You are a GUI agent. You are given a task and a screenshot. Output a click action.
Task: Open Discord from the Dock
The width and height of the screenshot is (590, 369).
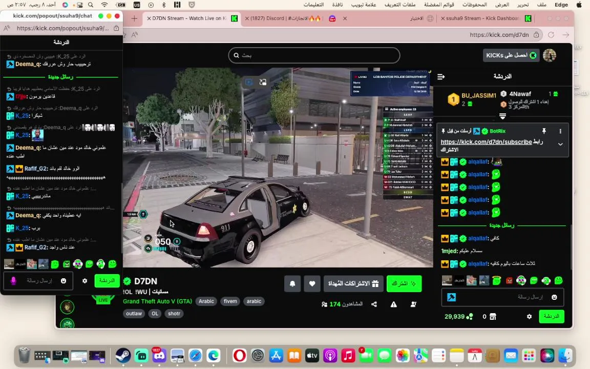point(159,355)
